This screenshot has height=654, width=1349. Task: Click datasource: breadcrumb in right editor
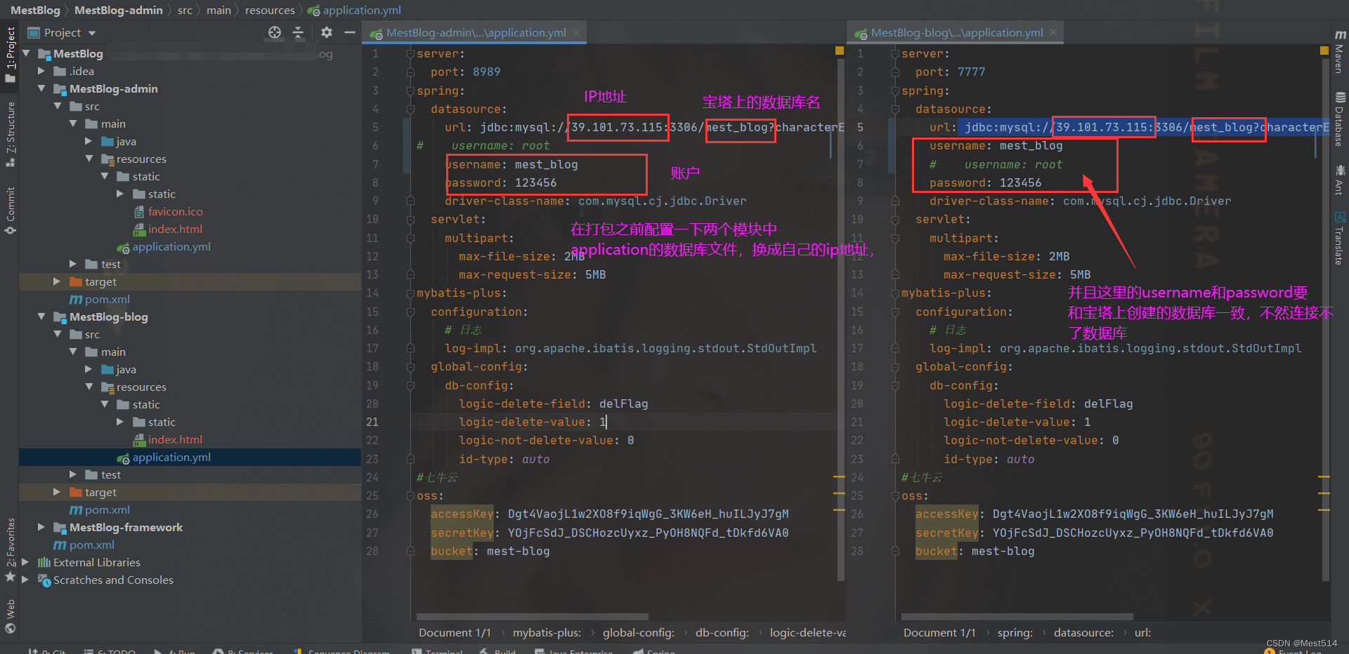[x=1083, y=632]
